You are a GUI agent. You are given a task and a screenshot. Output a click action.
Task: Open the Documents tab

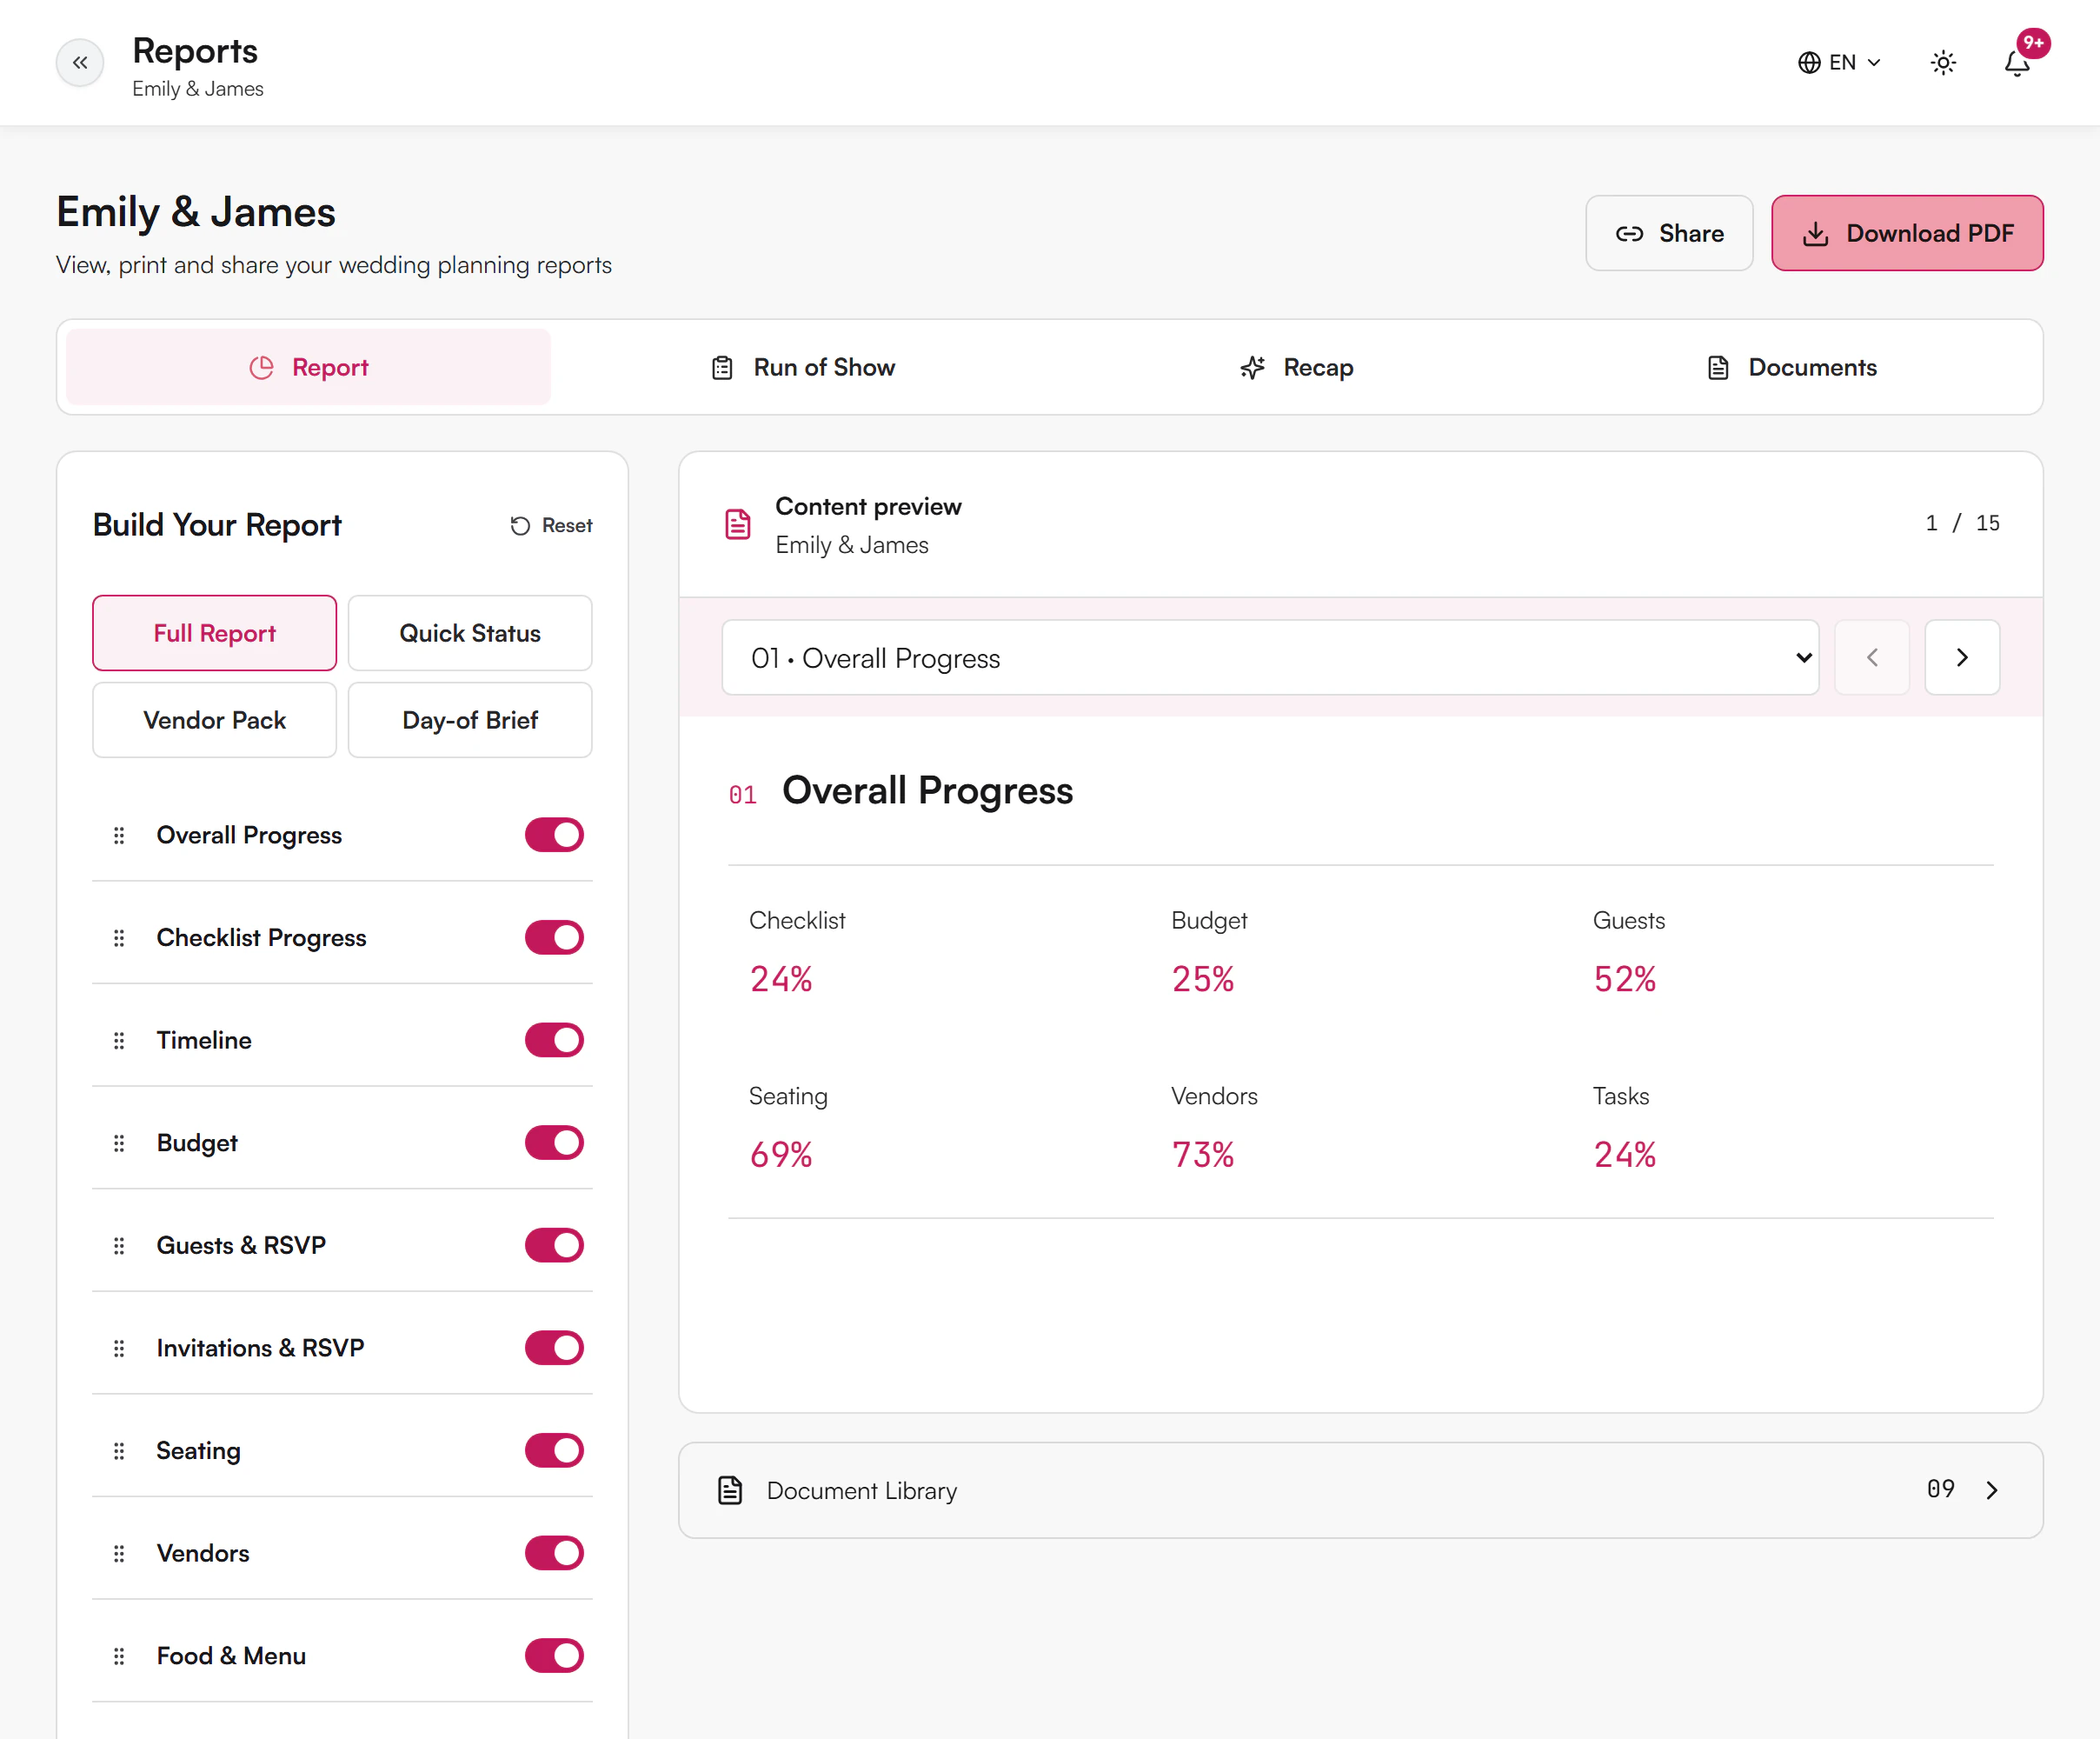pos(1791,367)
